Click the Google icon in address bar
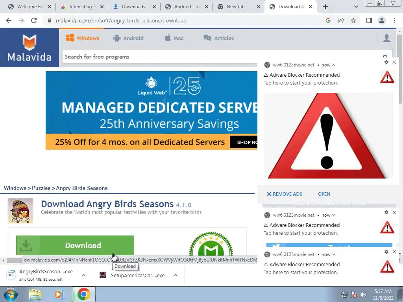The width and height of the screenshot is (403, 302). click(x=328, y=20)
